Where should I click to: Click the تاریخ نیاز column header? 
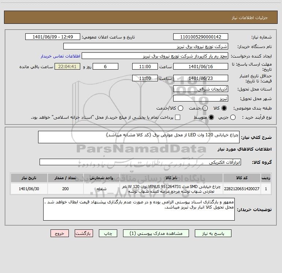(29, 178)
